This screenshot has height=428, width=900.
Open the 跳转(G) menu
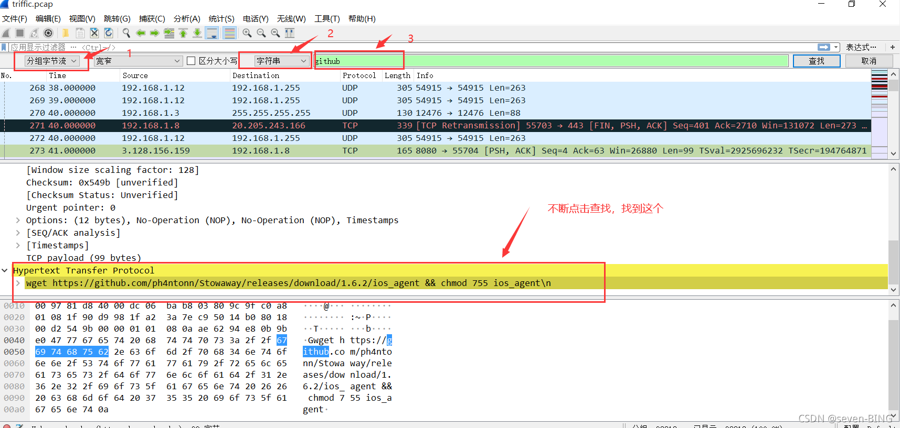pos(117,18)
